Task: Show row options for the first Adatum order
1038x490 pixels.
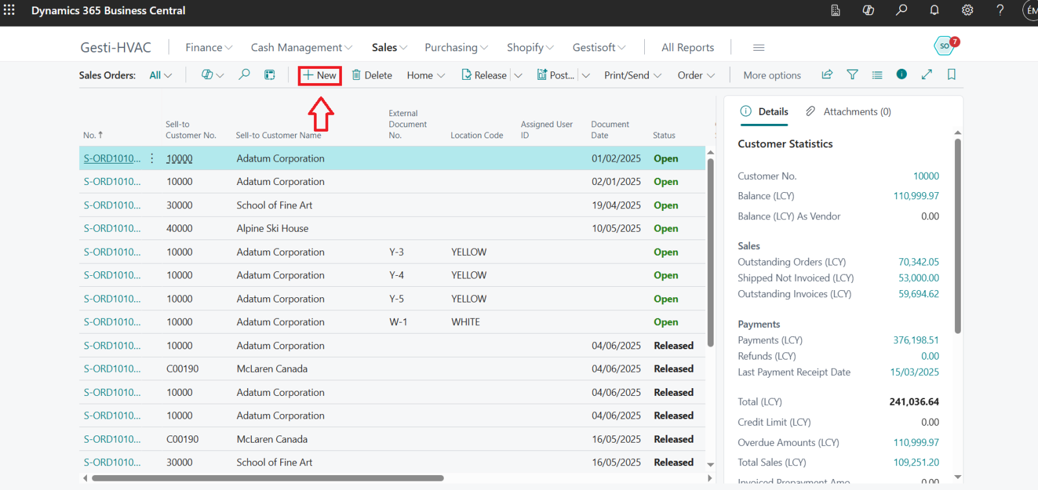Action: [152, 158]
